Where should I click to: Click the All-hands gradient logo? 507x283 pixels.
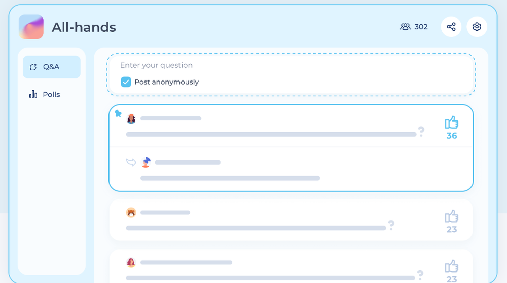point(31,27)
